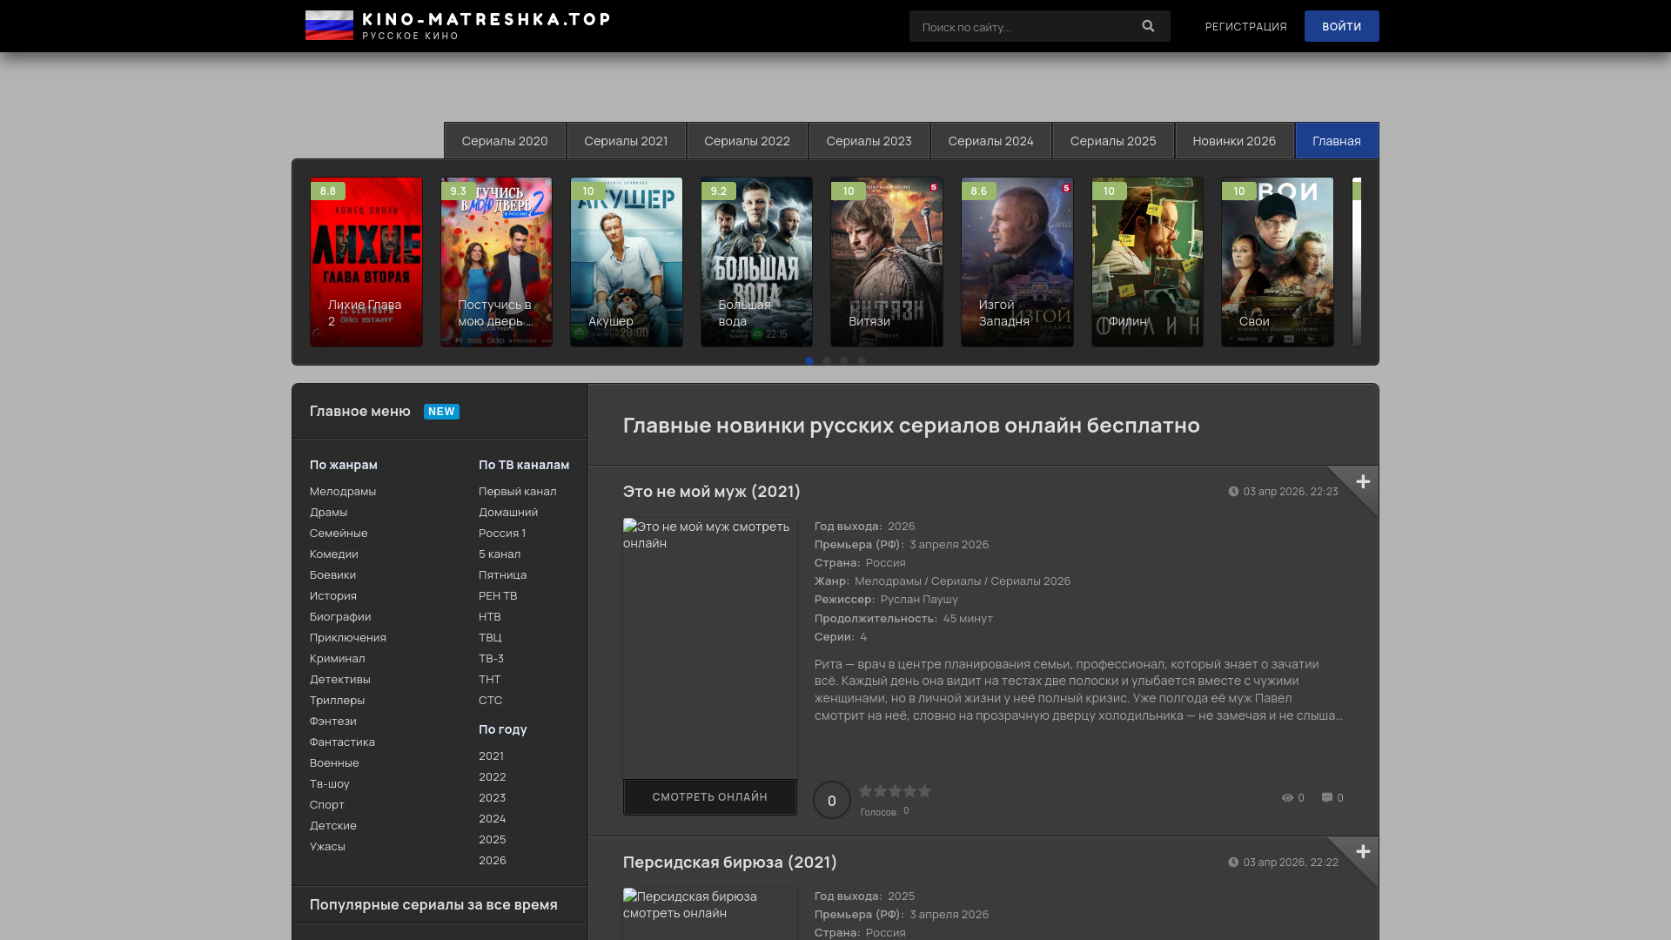Select Комедии genre in sidebar
This screenshot has width=1671, height=940.
333,554
